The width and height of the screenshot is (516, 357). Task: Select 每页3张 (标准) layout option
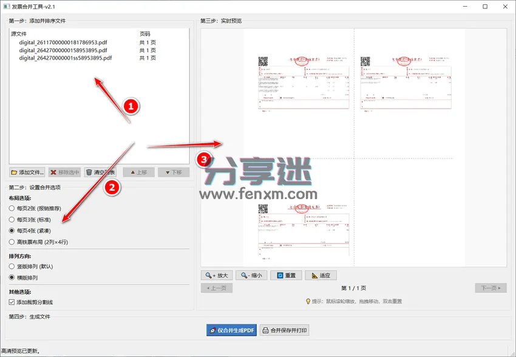pyautogui.click(x=30, y=220)
